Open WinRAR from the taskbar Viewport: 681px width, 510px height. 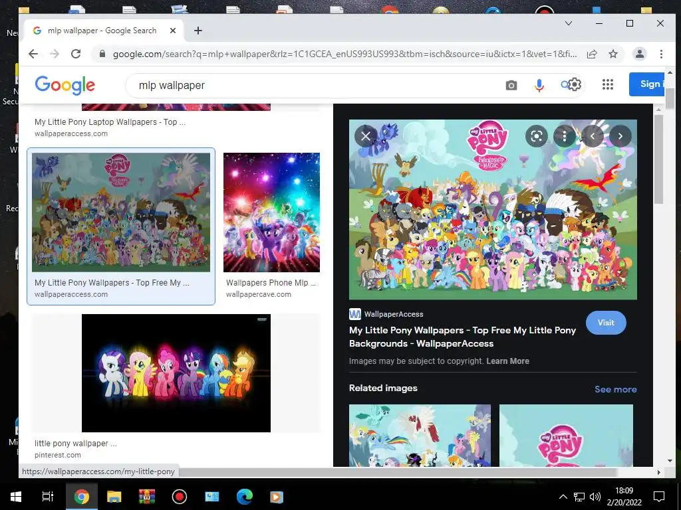tap(147, 497)
